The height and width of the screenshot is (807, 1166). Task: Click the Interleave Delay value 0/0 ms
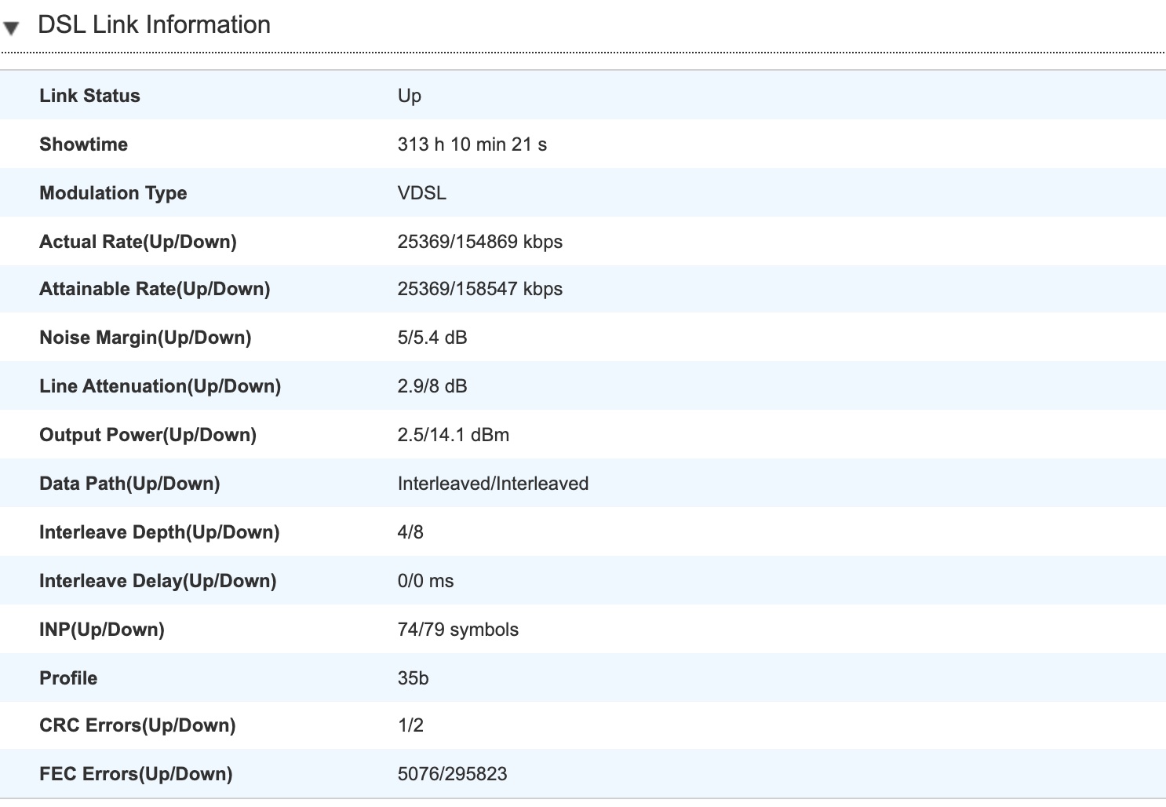[425, 581]
